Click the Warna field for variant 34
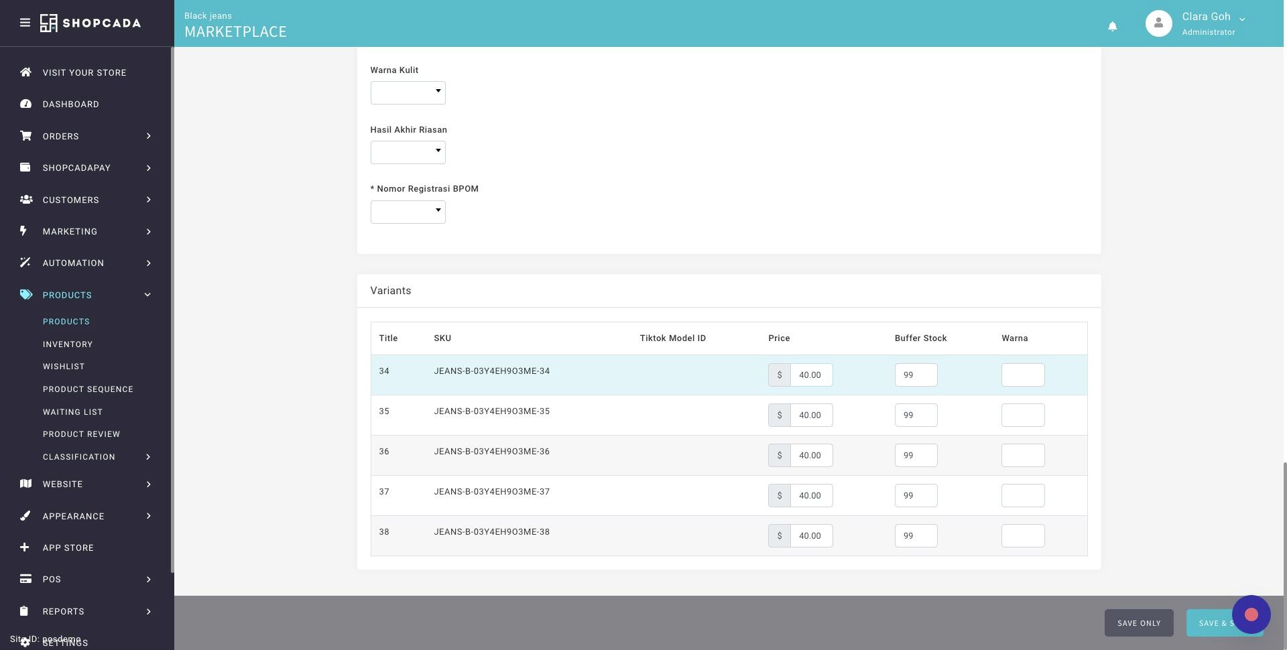This screenshot has height=650, width=1287. 1023,375
